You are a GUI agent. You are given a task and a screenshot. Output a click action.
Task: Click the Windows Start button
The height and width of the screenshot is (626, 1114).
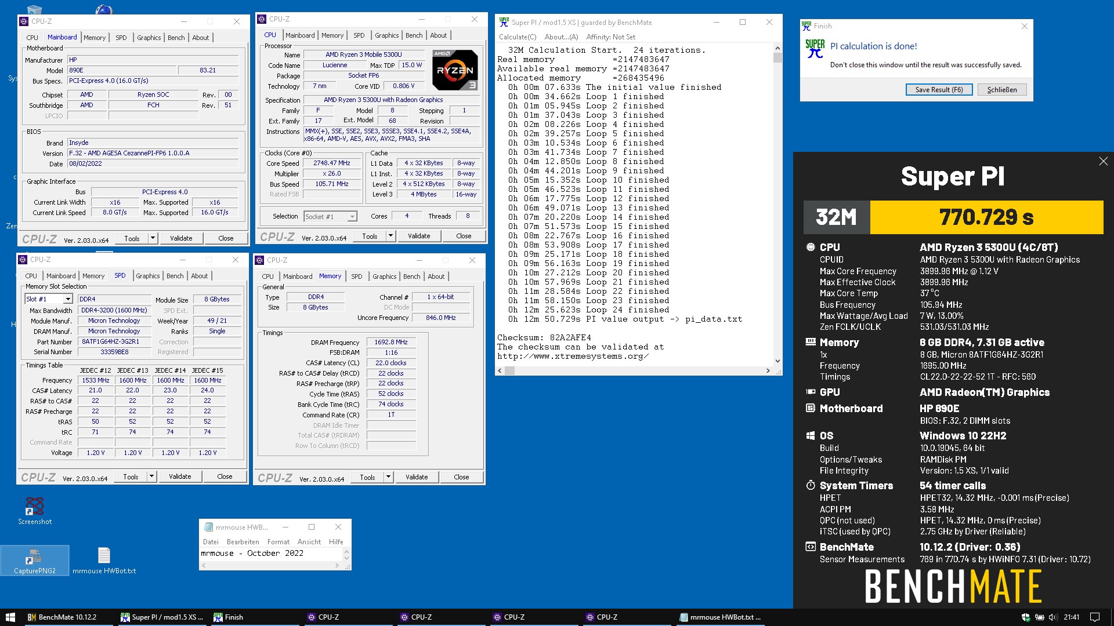(x=10, y=617)
